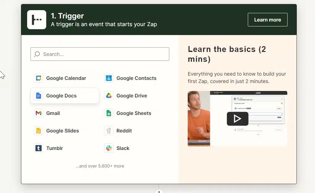
Task: Select the Tumblr icon
Action: (39, 148)
